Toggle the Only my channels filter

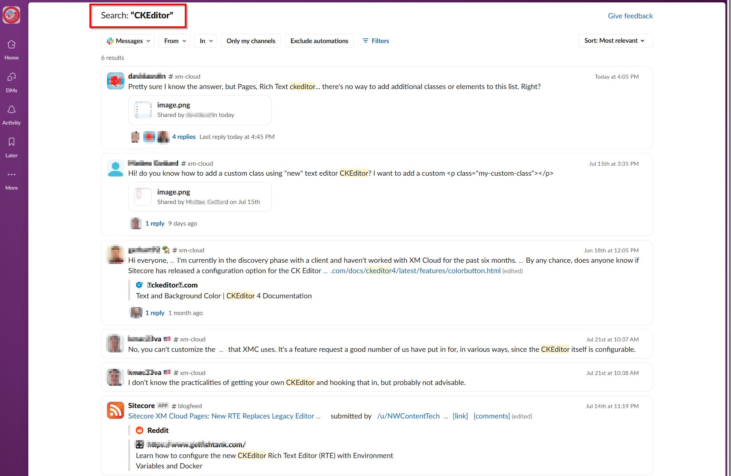[x=251, y=41]
